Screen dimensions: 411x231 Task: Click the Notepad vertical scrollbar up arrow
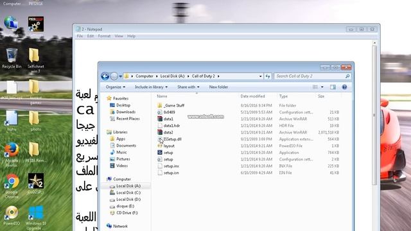click(374, 43)
